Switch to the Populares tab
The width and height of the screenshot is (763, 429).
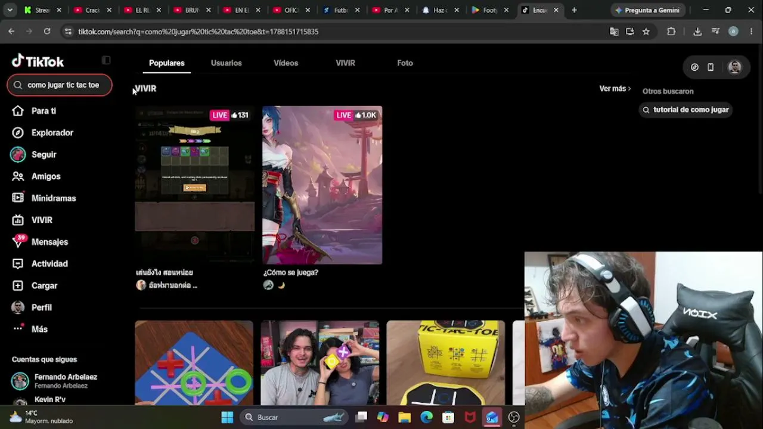(167, 63)
